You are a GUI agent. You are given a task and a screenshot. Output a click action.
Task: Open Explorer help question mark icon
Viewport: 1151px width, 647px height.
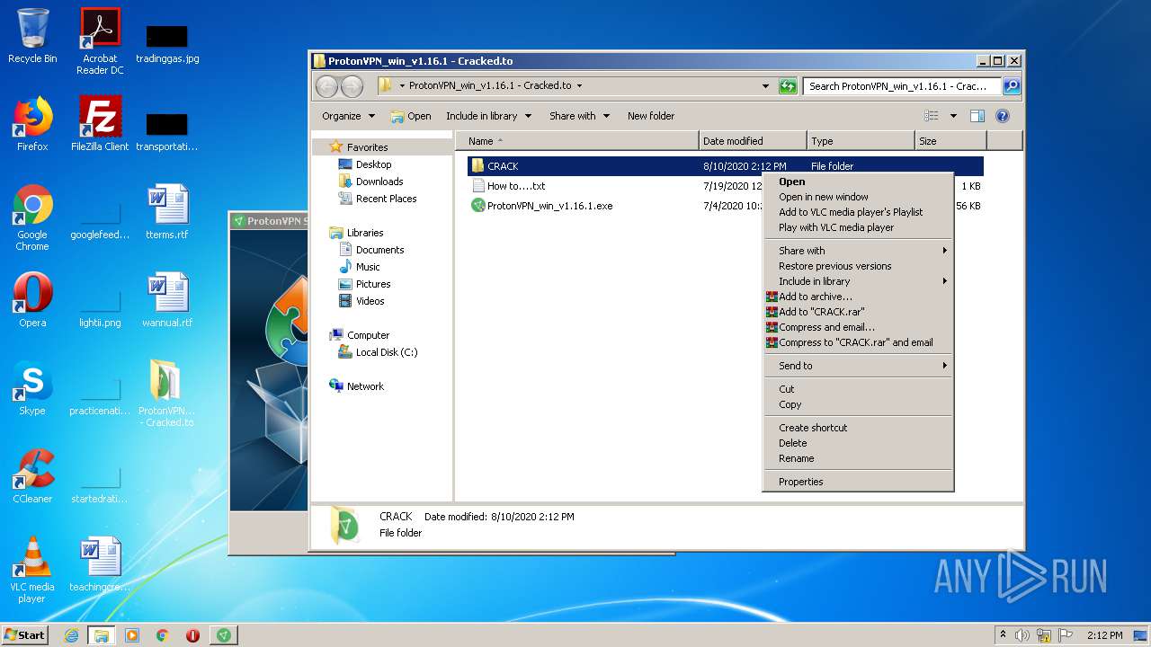(x=1003, y=116)
